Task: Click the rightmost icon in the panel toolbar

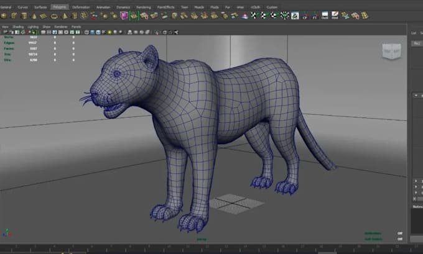Action: (176, 32)
